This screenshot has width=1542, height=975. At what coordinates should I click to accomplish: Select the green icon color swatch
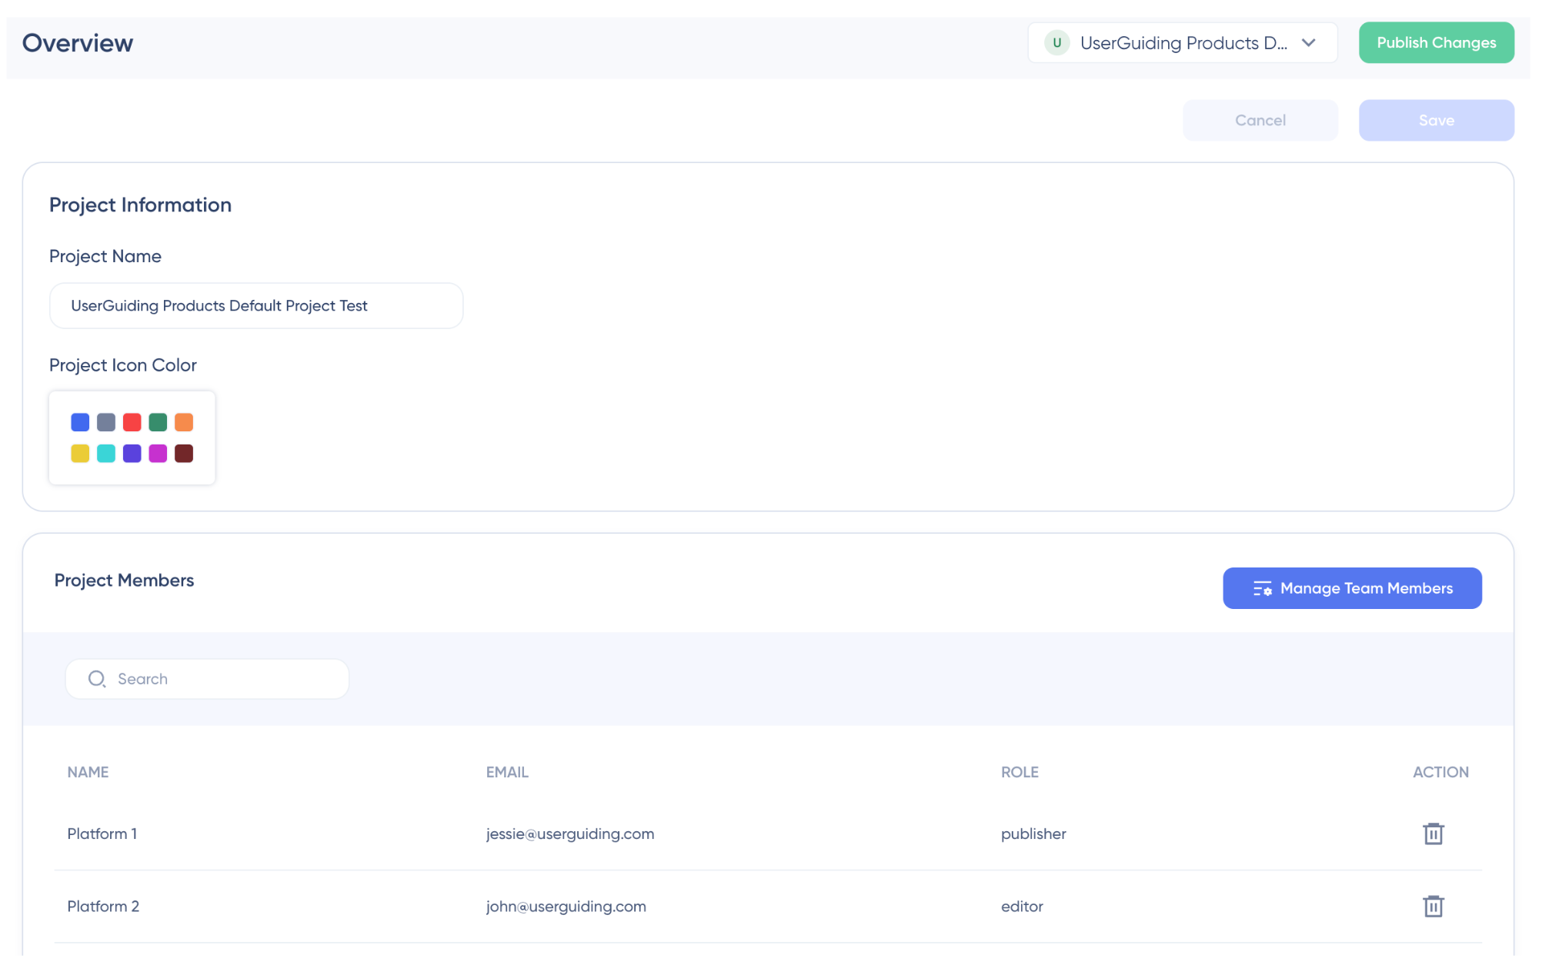pyautogui.click(x=158, y=422)
